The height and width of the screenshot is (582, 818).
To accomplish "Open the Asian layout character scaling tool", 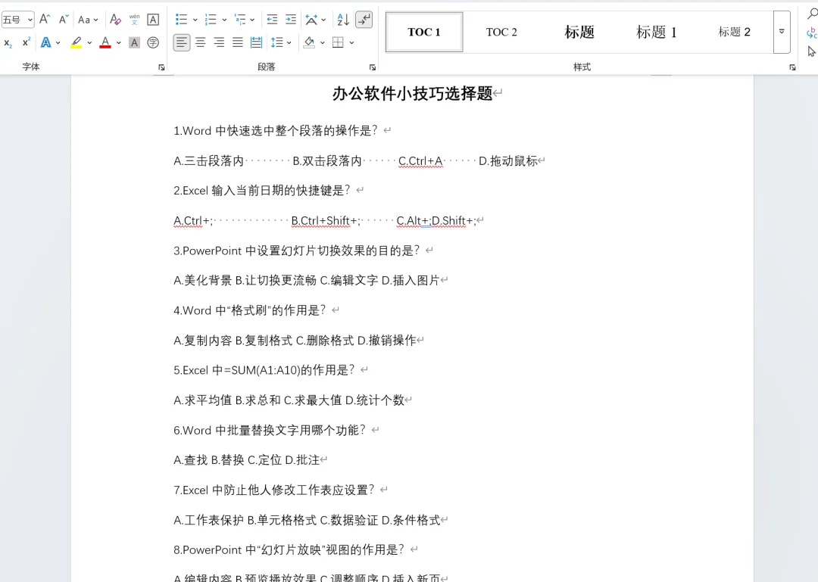I will click(x=311, y=20).
